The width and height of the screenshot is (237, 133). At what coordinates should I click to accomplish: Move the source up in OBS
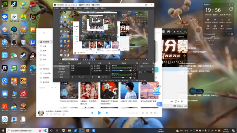[103, 77]
